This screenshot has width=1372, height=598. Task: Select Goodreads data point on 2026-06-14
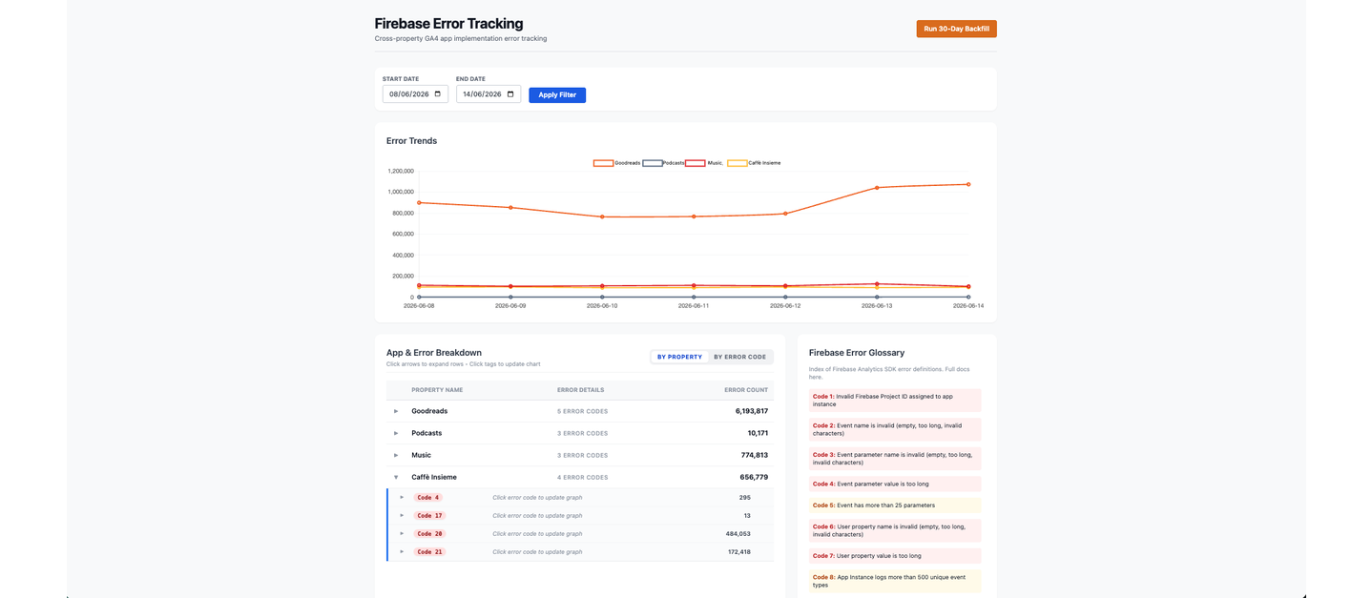[968, 184]
